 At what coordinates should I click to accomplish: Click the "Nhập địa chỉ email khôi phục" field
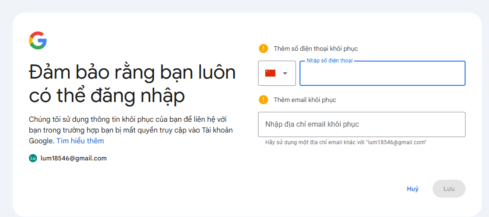click(361, 124)
